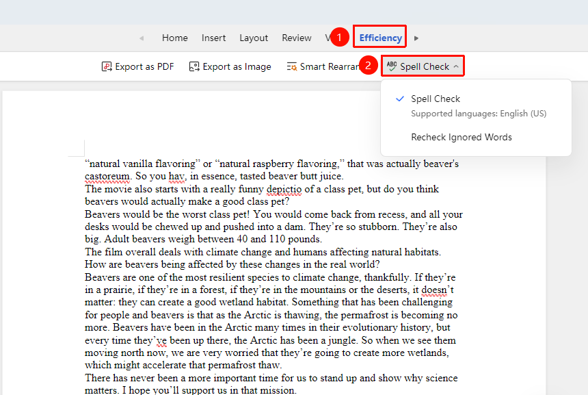
Task: Click the underlined word "depictio"
Action: [284, 189]
